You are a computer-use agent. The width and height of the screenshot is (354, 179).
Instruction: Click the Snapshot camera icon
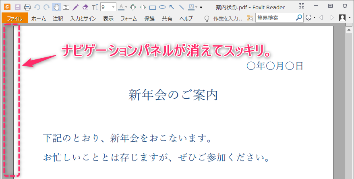(x=66, y=7)
